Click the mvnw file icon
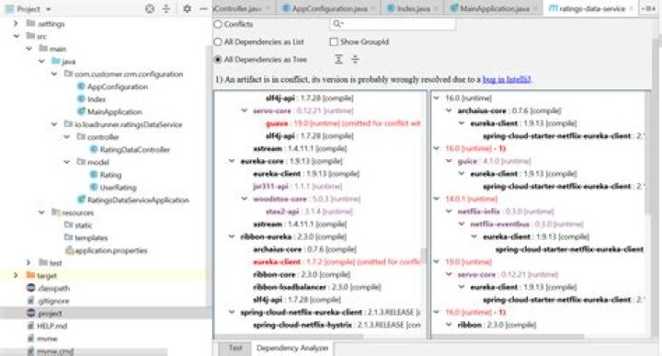The height and width of the screenshot is (356, 662). coord(31,339)
